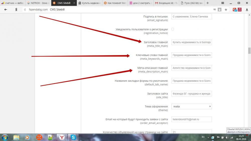Click the 'Подпись в письмах' label
251x141 pixels.
(156, 17)
